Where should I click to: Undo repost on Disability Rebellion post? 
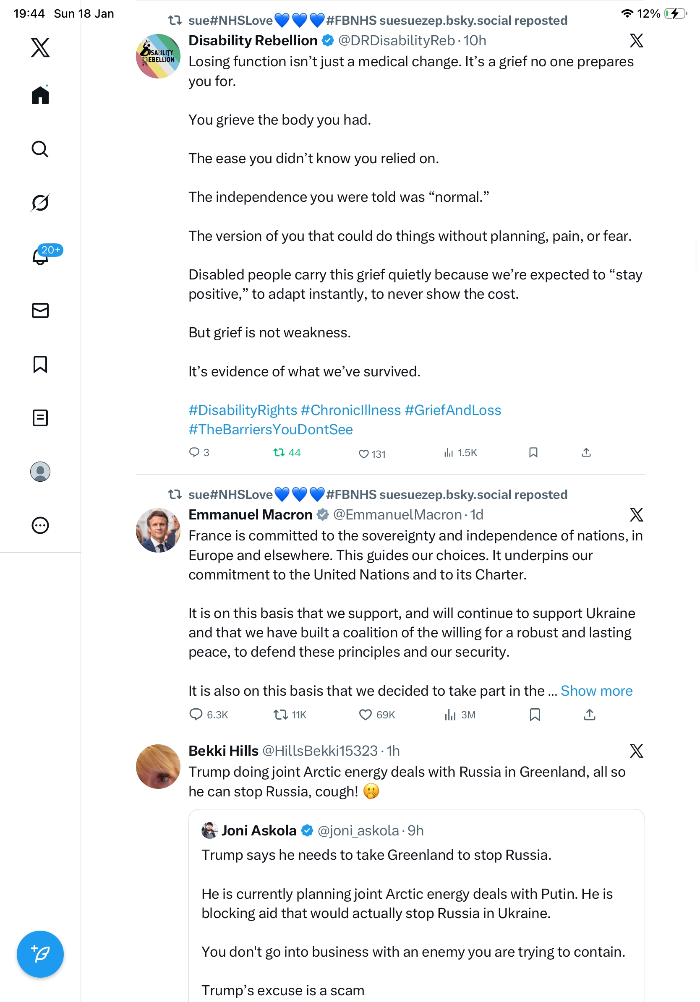click(279, 453)
